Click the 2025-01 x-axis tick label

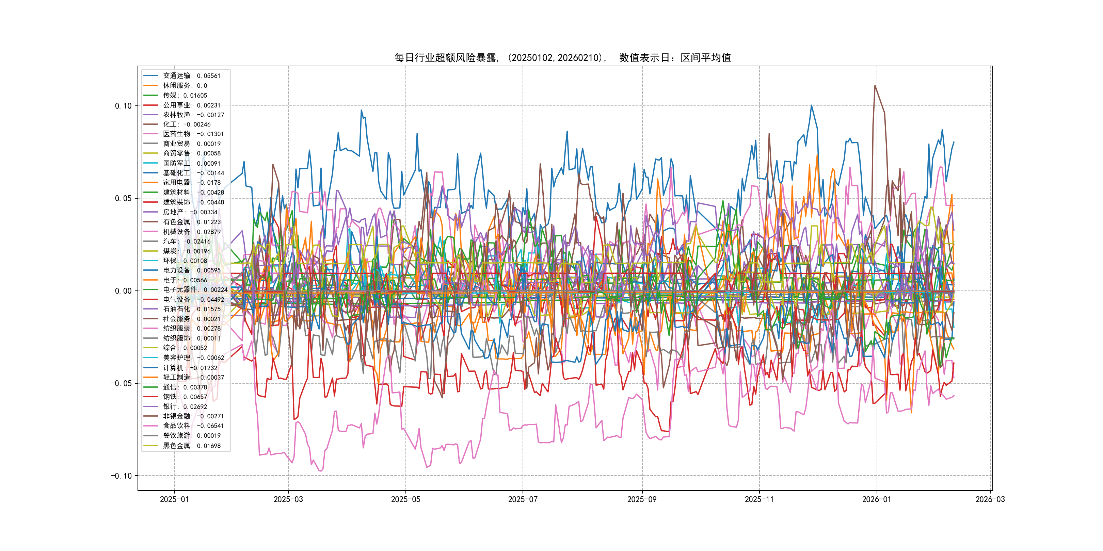click(x=174, y=499)
